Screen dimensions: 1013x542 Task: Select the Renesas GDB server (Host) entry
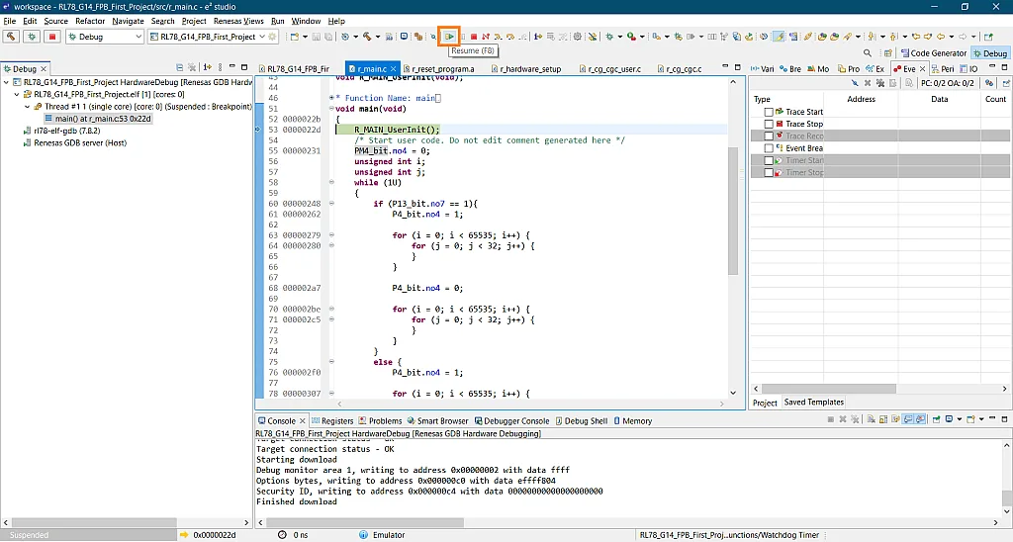point(80,142)
